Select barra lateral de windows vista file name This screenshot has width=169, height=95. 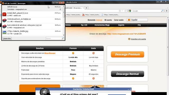click(24, 25)
